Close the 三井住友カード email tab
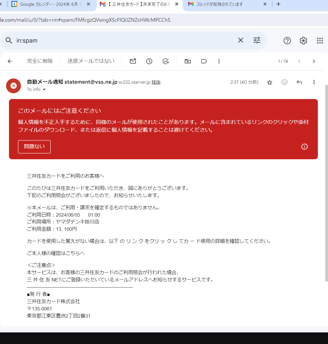 coord(177,4)
